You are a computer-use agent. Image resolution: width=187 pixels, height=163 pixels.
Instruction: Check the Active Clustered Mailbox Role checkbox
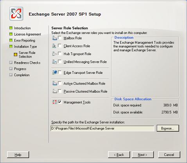pos(60,83)
